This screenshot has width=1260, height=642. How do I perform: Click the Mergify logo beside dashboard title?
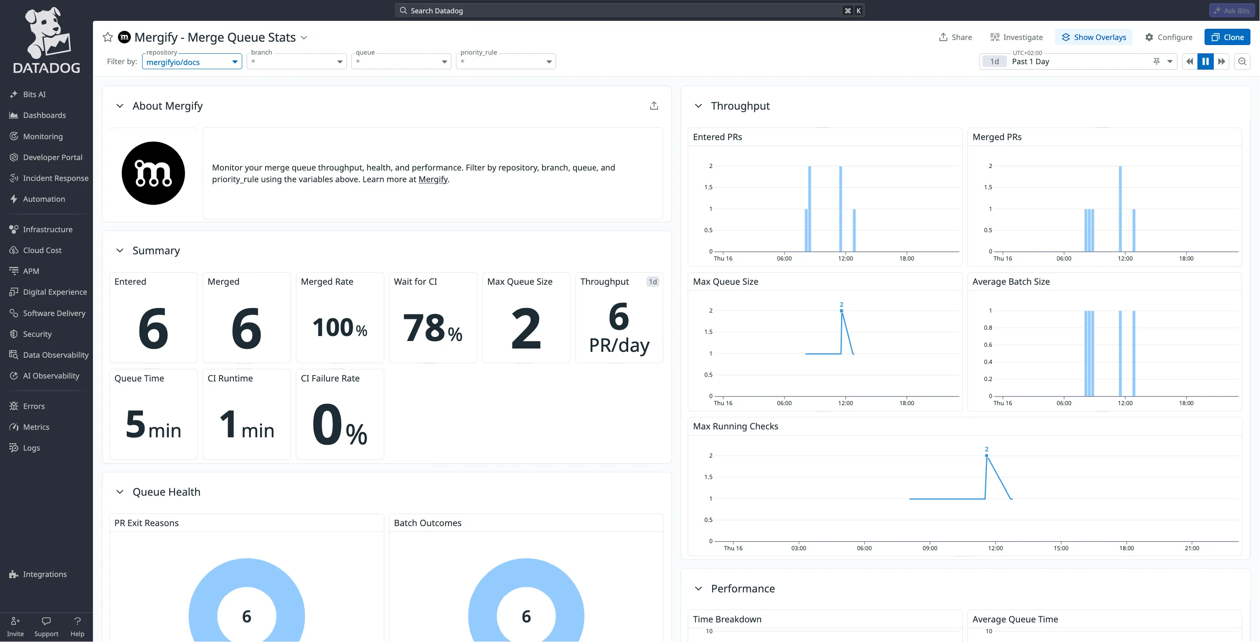[124, 37]
